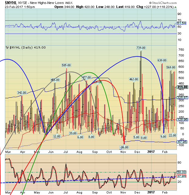Click the 455.00 peak label
The image size is (189, 195).
click(x=55, y=80)
